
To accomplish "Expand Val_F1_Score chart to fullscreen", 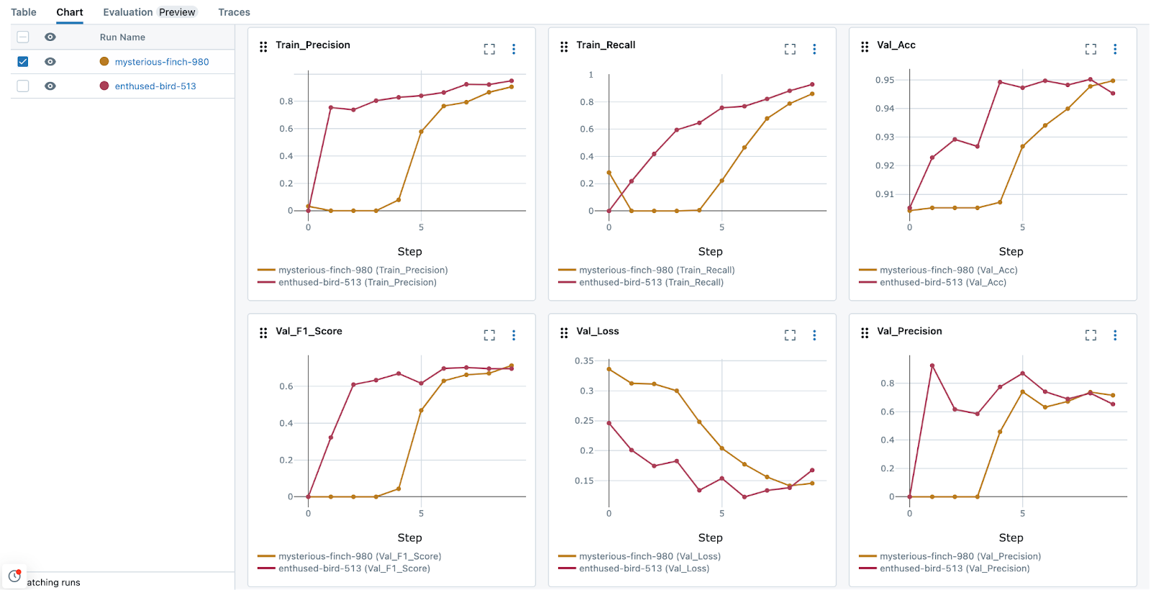I will click(x=490, y=335).
